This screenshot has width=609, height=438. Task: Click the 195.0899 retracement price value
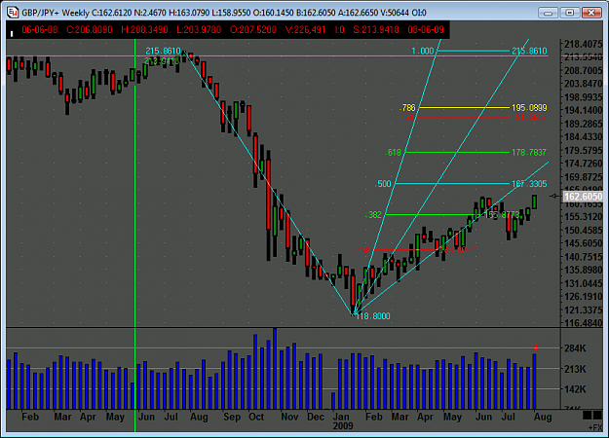click(x=529, y=107)
